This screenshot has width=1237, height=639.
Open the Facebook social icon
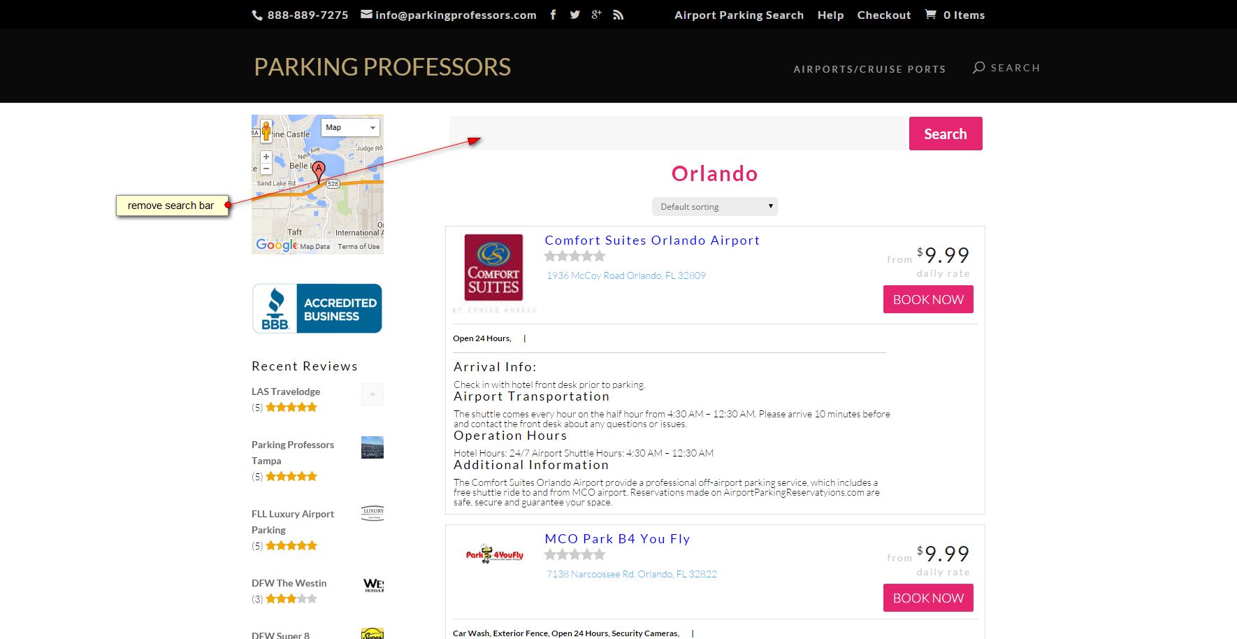pyautogui.click(x=553, y=15)
